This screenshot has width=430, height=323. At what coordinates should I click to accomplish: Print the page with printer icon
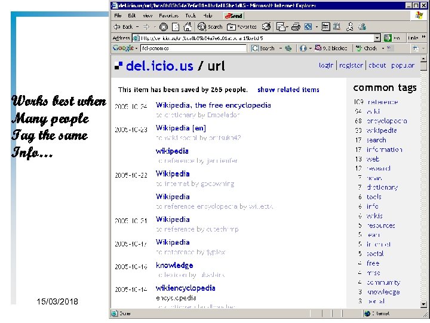point(296,27)
